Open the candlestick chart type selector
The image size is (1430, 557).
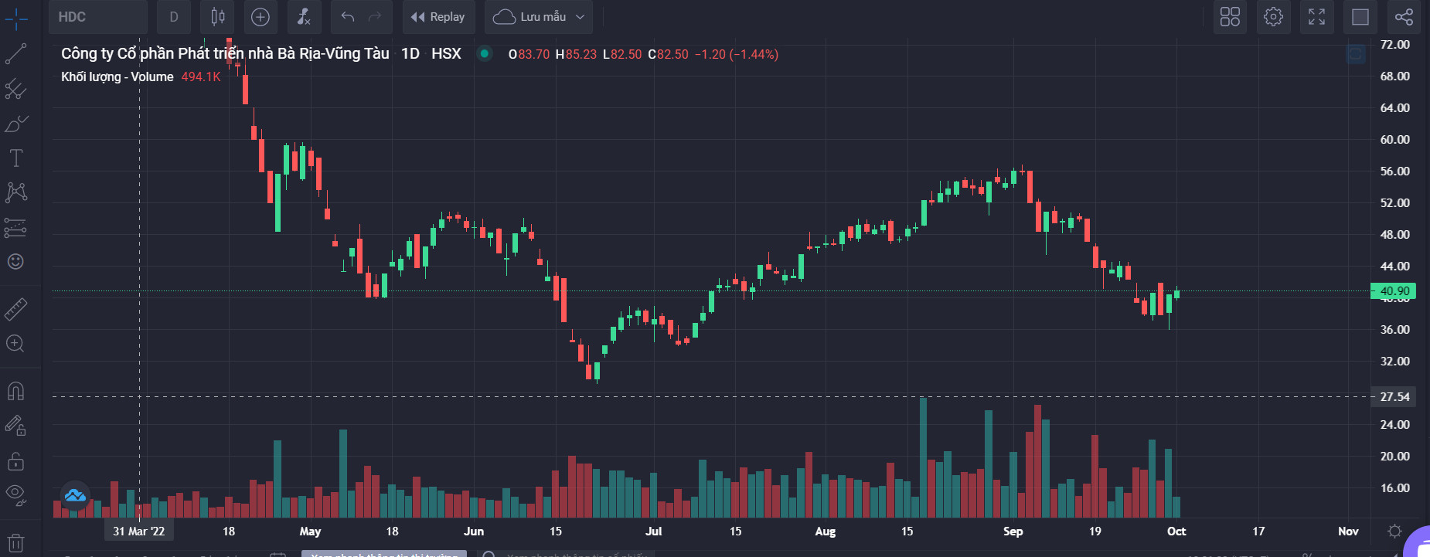[218, 17]
